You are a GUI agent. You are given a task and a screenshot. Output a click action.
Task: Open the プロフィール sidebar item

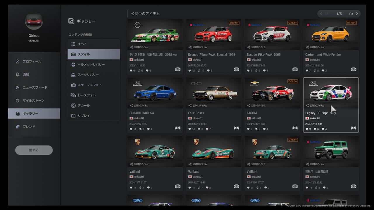point(34,62)
